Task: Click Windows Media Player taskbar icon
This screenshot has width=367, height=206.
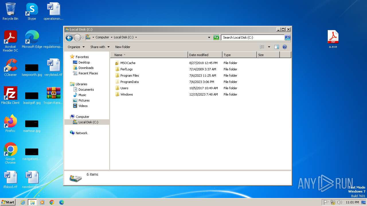Action: (x=42, y=202)
